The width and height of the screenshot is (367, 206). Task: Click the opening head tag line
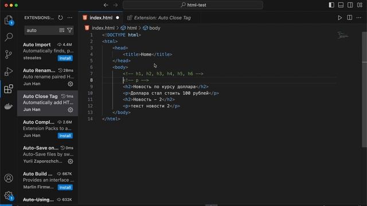[x=120, y=48]
